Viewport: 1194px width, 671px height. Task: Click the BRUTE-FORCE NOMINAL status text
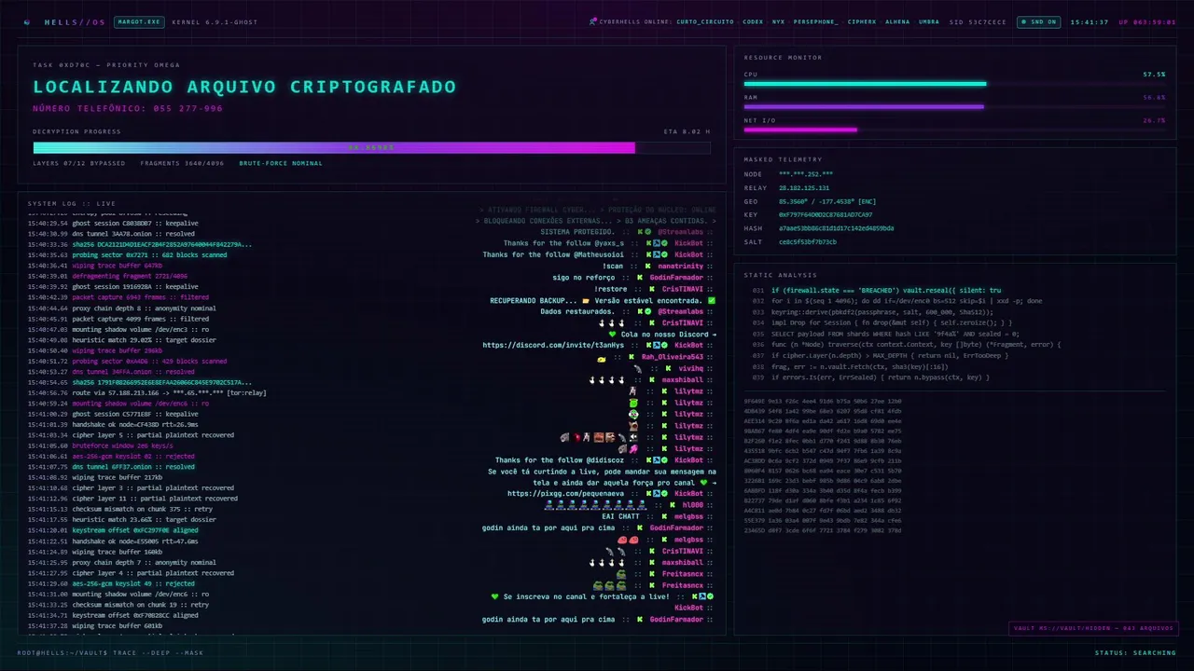tap(281, 163)
